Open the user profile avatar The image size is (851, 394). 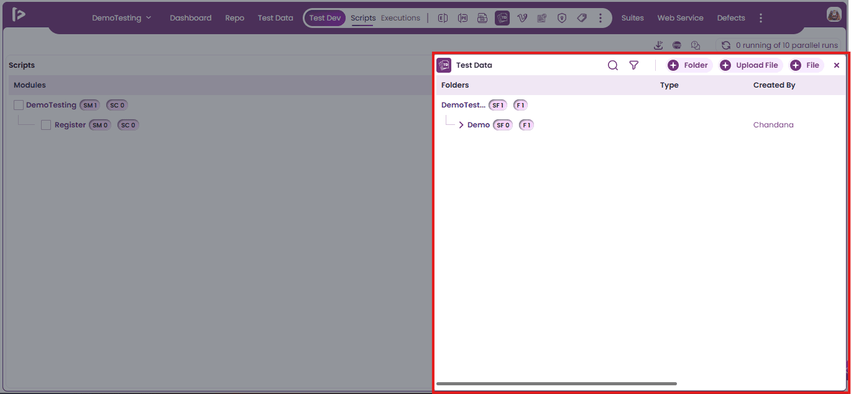click(x=834, y=15)
